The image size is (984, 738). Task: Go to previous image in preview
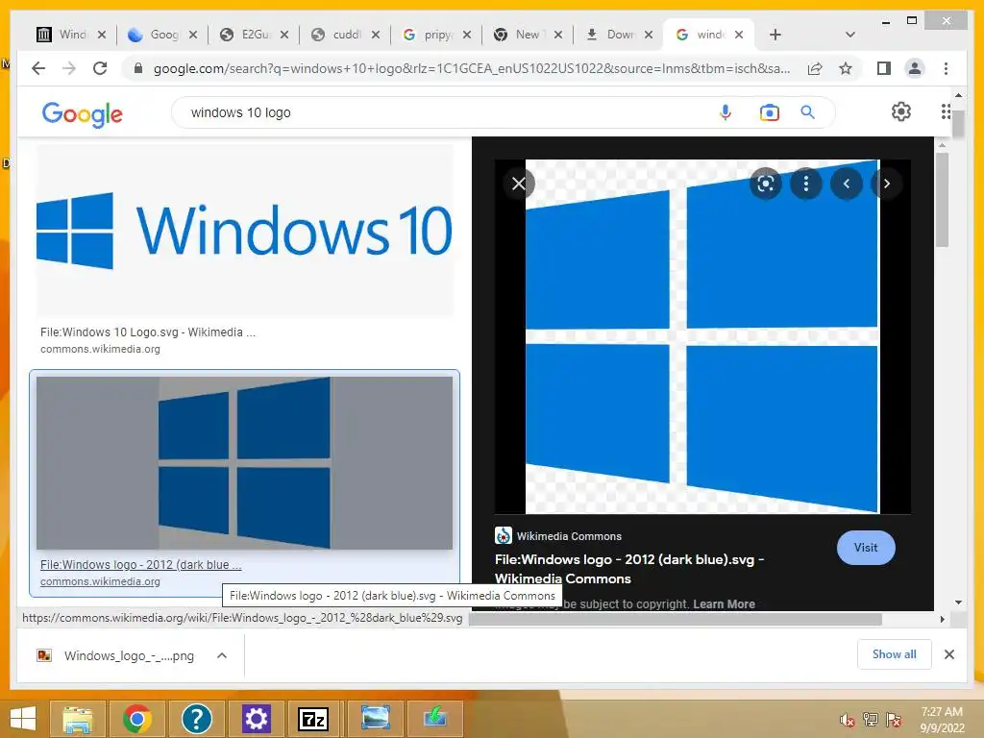[847, 184]
